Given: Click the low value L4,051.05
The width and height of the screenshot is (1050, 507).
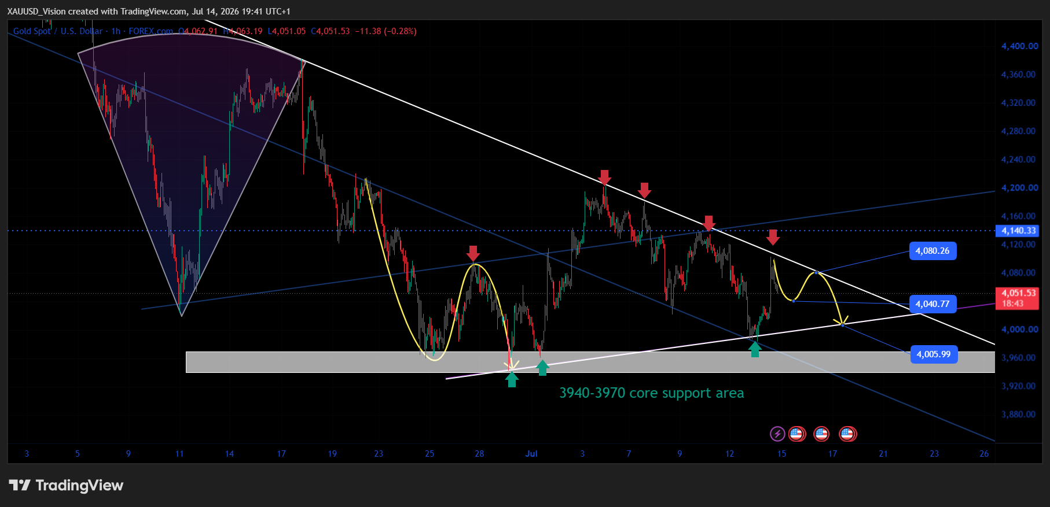Looking at the screenshot, I should tap(287, 31).
